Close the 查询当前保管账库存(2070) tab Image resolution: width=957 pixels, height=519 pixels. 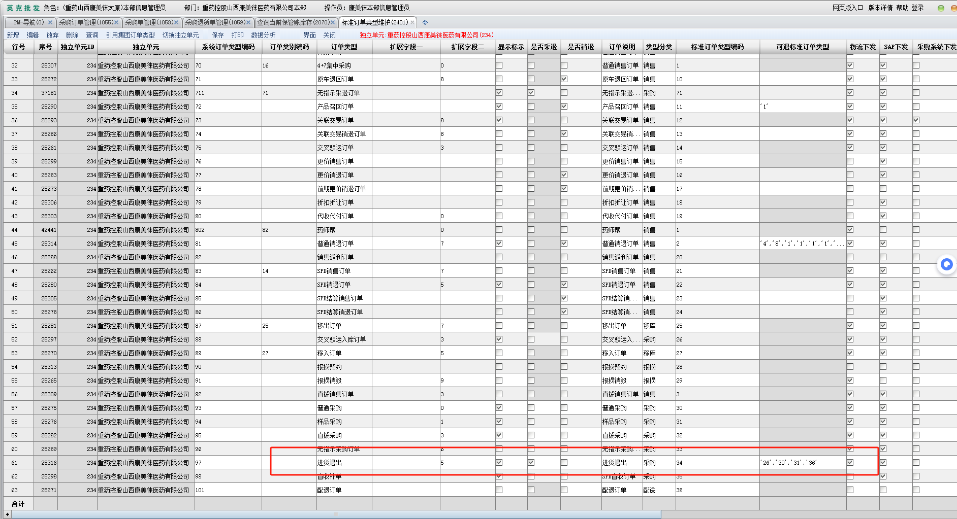click(x=333, y=22)
